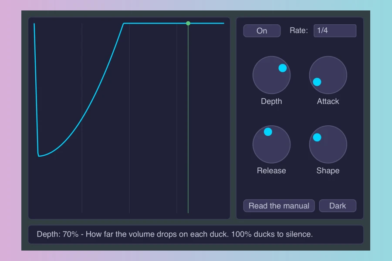The height and width of the screenshot is (261, 392).
Task: Open Read the manual link
Action: coord(279,206)
